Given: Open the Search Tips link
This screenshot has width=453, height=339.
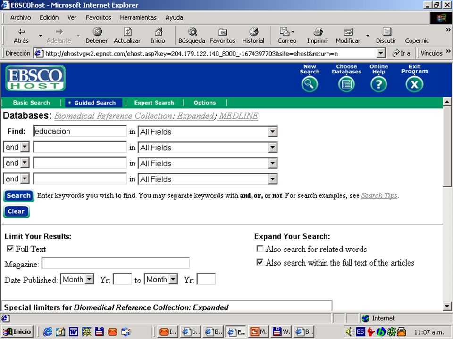Looking at the screenshot, I should point(379,195).
